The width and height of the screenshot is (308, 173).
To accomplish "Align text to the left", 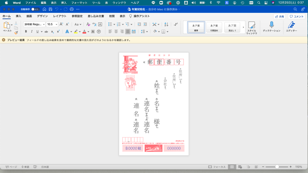I will [x=110, y=32].
